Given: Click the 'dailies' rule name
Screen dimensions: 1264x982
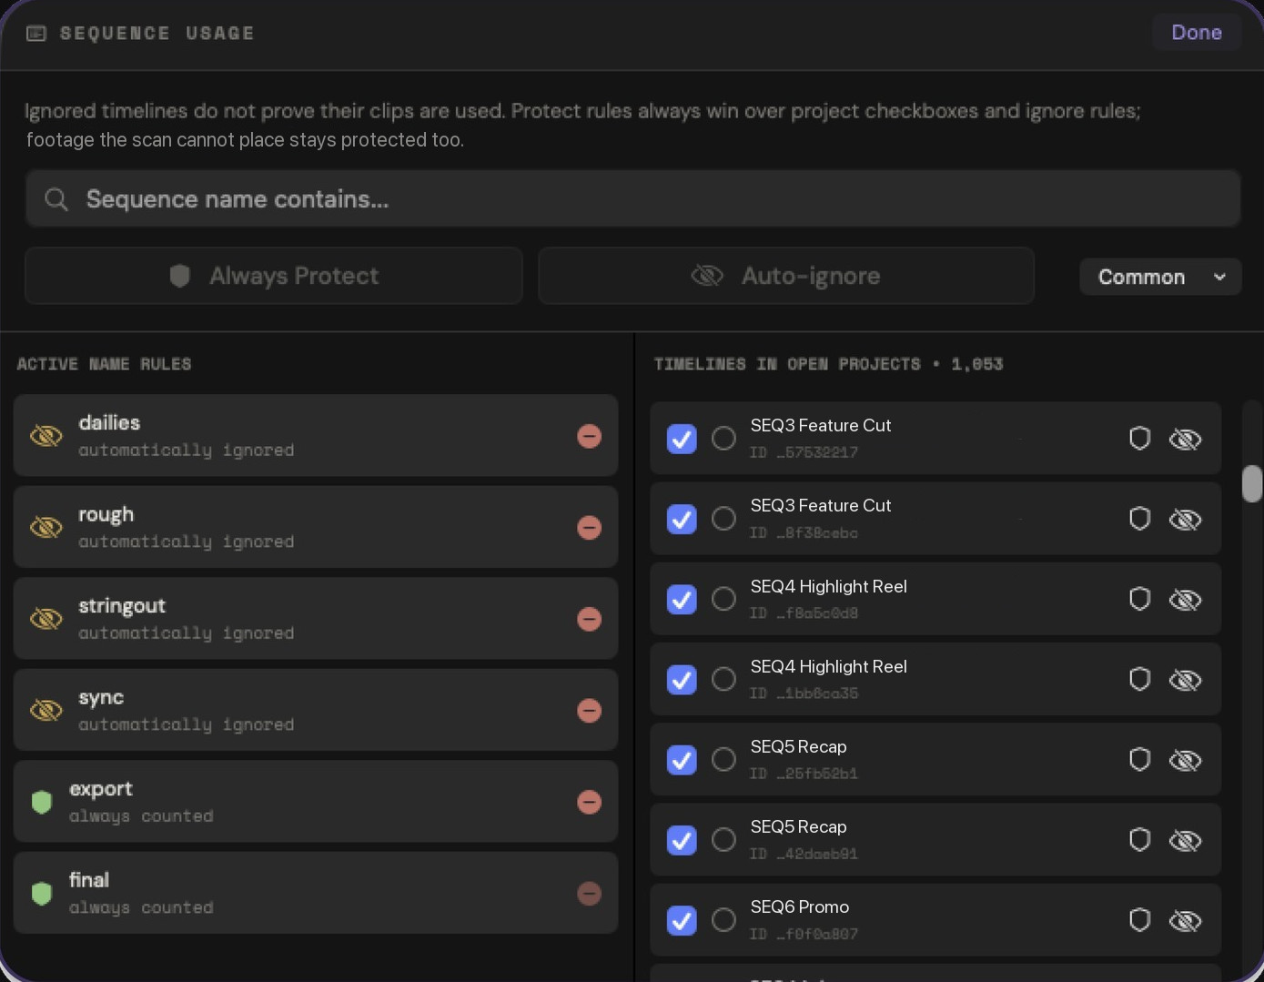Looking at the screenshot, I should click(109, 422).
